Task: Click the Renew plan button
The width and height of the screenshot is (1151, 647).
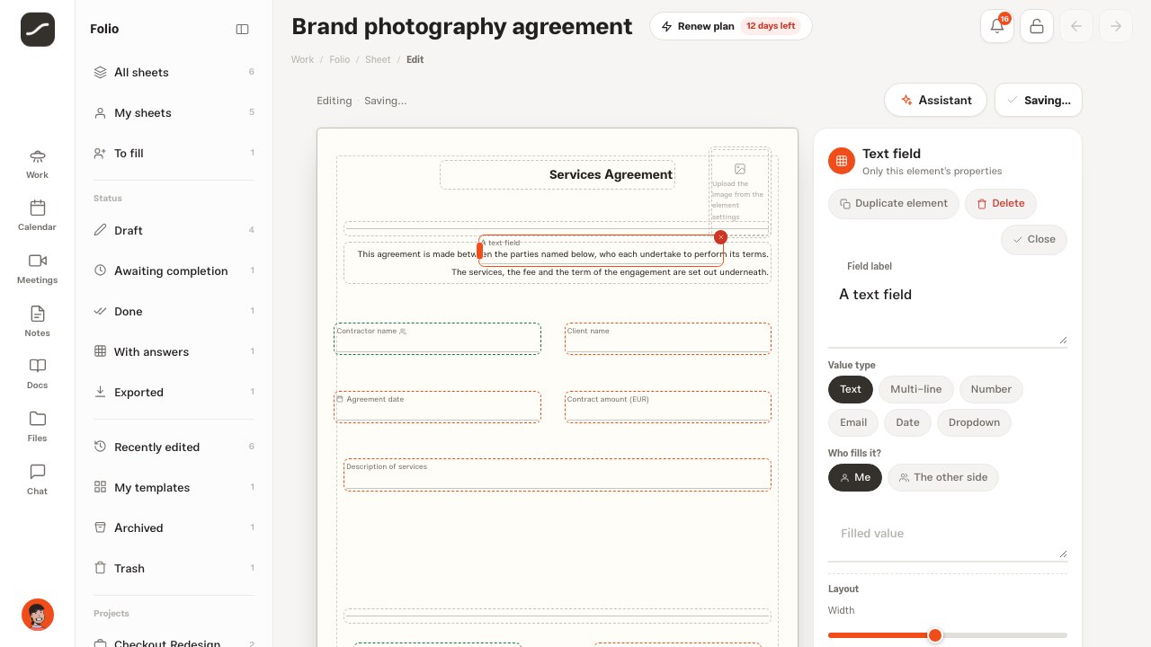Action: [730, 26]
